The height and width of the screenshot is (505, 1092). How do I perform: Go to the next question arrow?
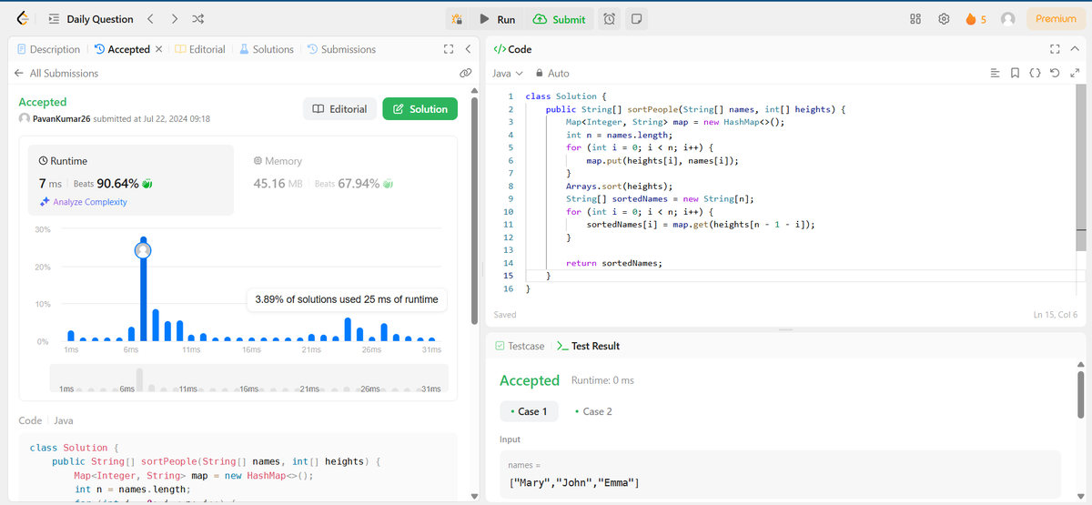pos(175,19)
